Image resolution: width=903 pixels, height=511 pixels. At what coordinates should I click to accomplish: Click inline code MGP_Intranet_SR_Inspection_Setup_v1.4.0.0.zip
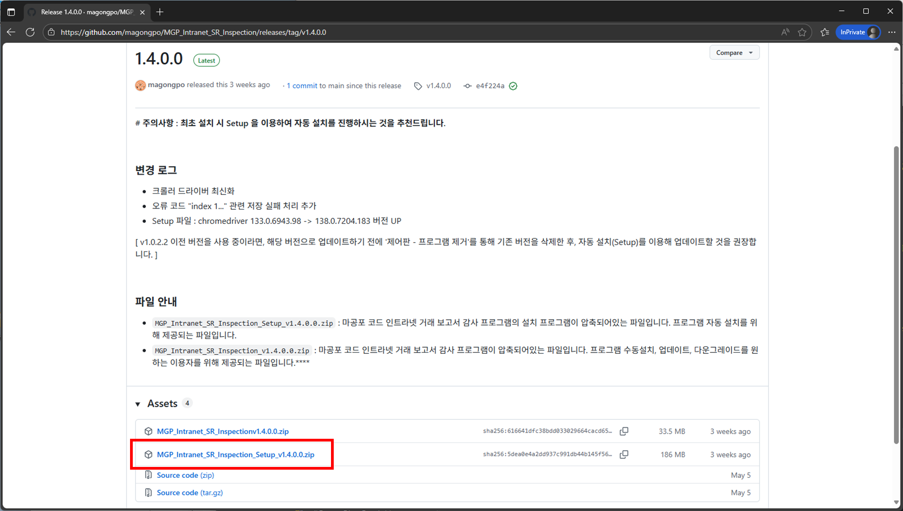coord(244,323)
